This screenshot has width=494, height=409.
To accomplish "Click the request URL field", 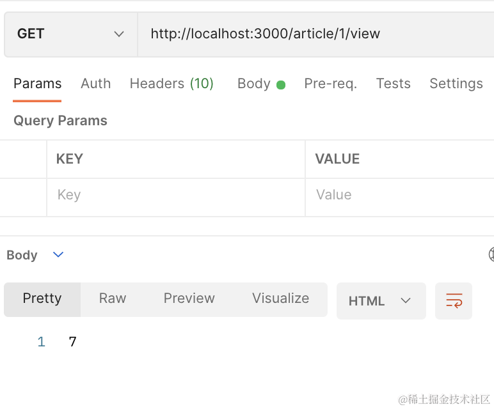I will coord(314,34).
